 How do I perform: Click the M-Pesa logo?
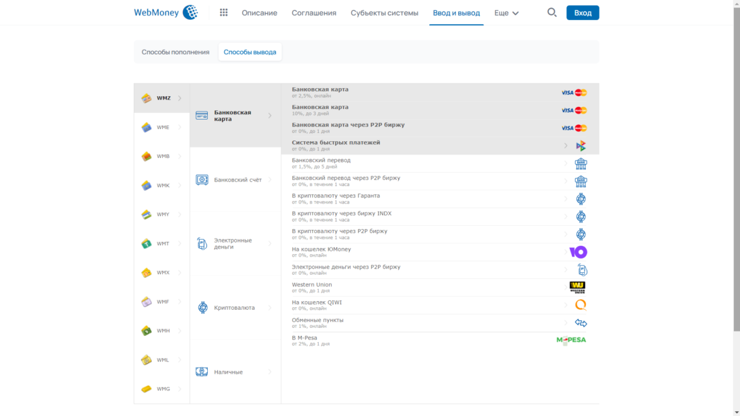coord(571,340)
